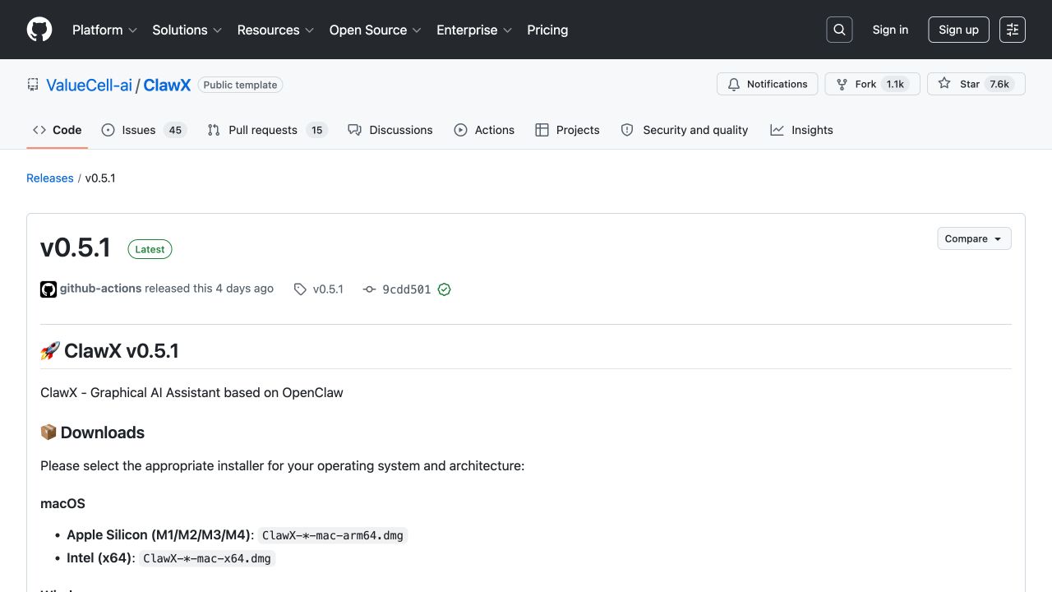Screen dimensions: 1052x592
Task: Click the Latest release badge
Action: (150, 249)
